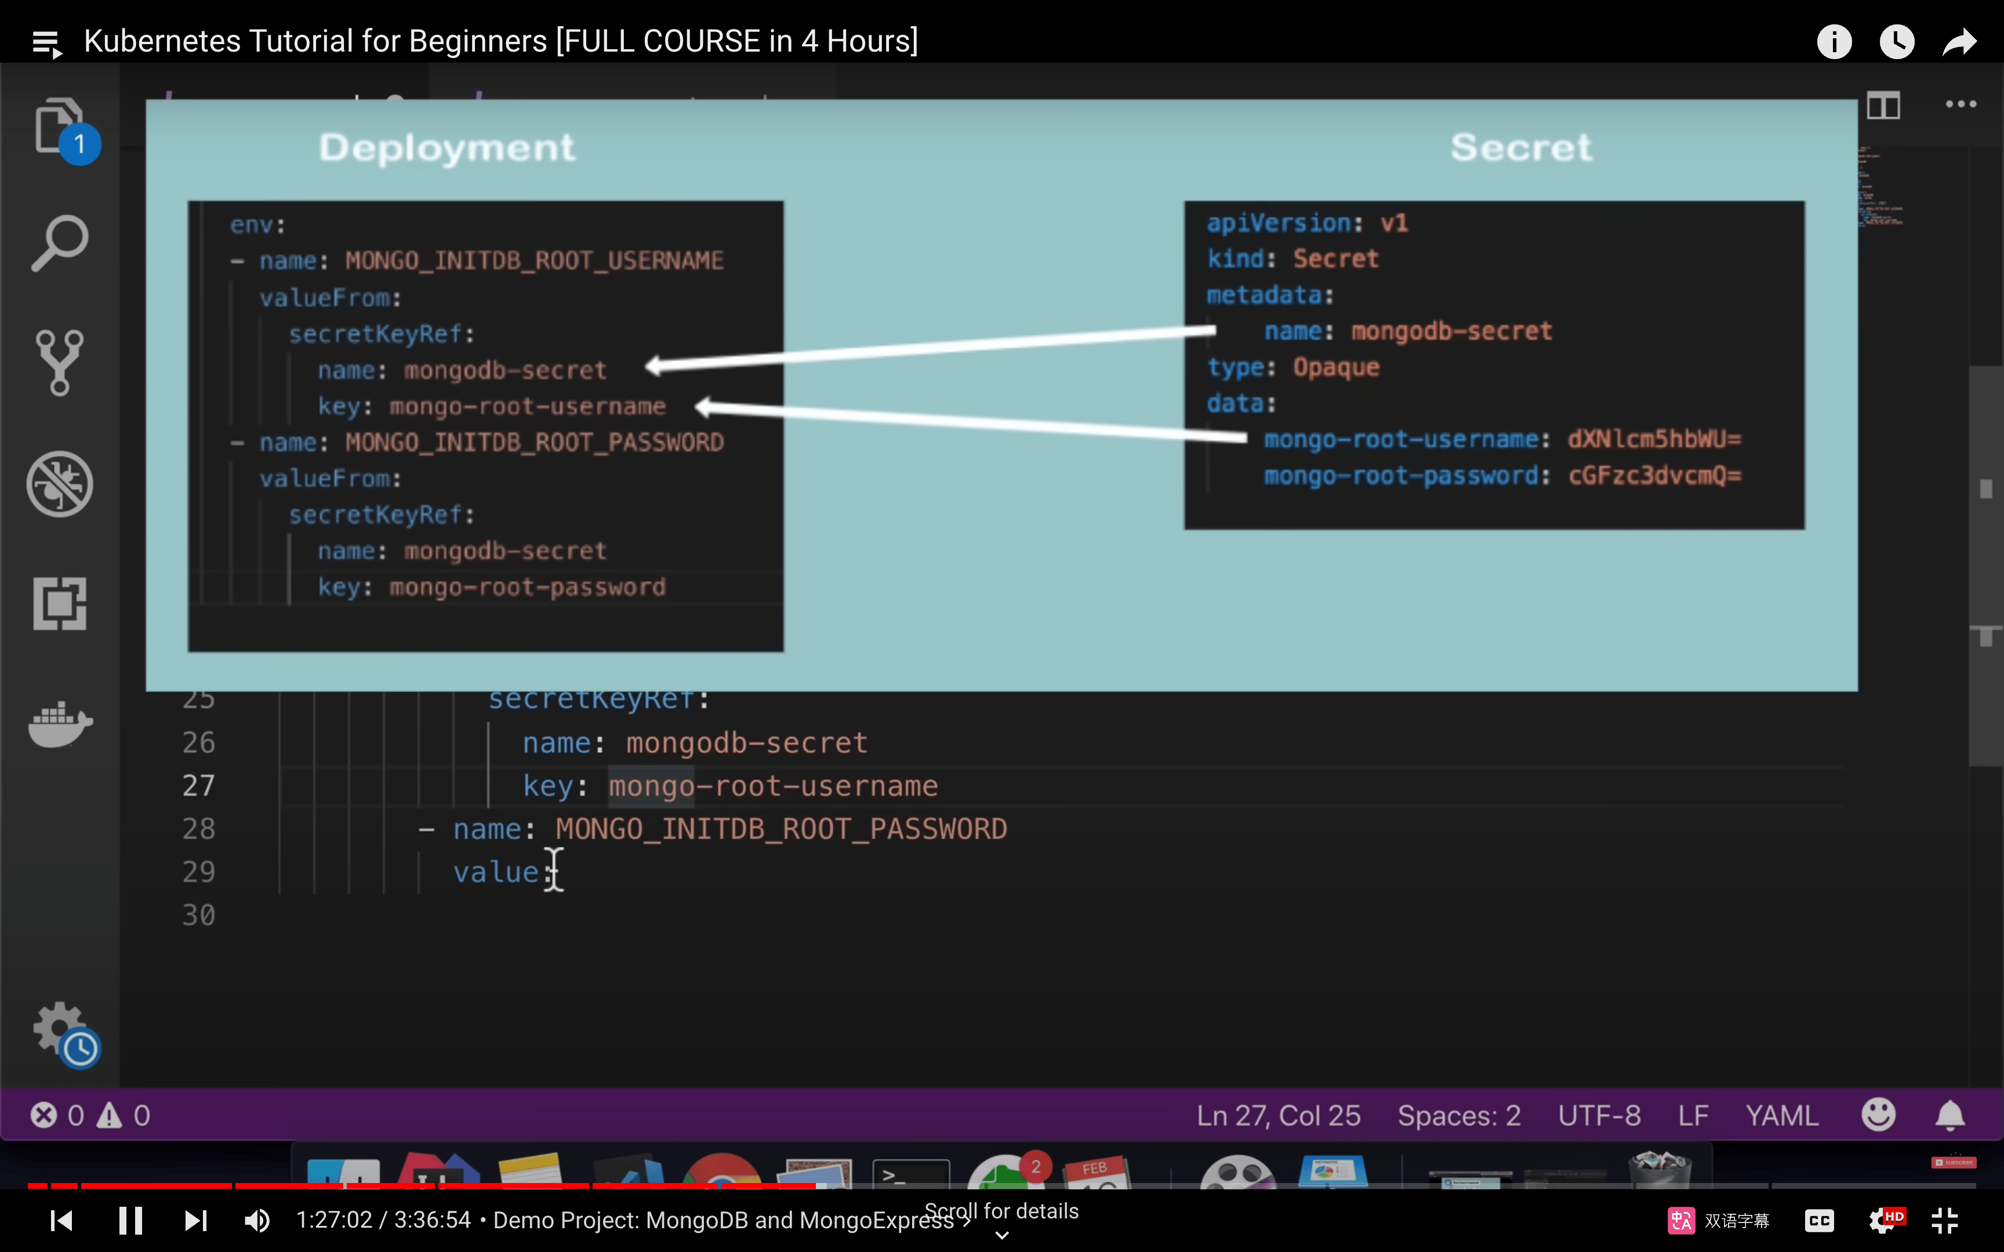Toggle closed captions CC

tap(1820, 1221)
